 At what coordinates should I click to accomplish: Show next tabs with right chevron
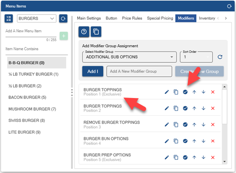point(226,18)
